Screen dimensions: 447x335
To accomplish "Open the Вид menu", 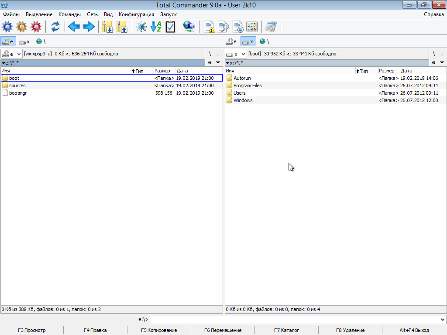I will click(108, 14).
